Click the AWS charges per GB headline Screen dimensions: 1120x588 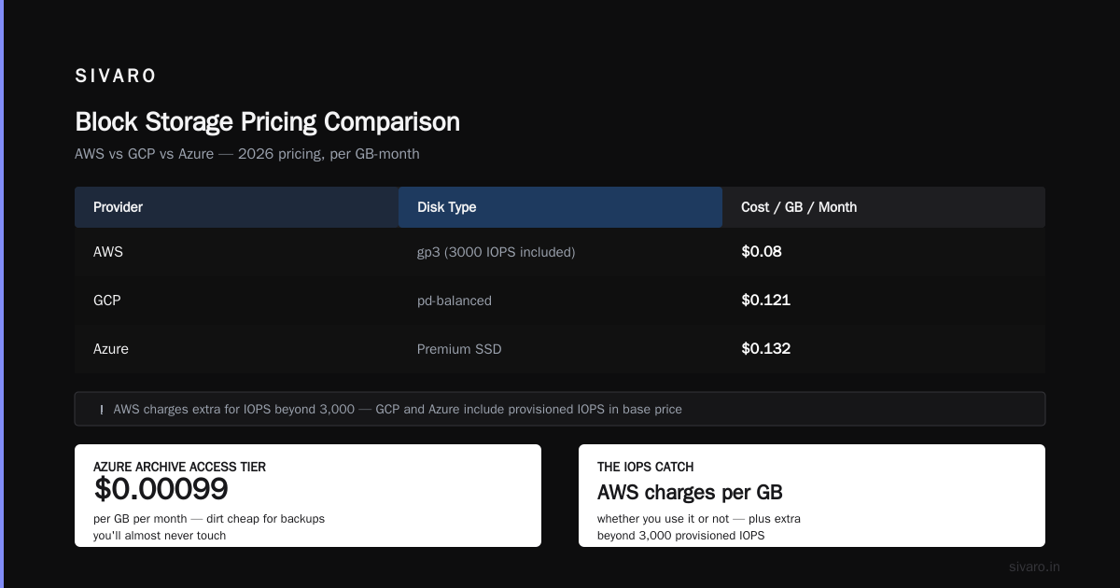(690, 493)
